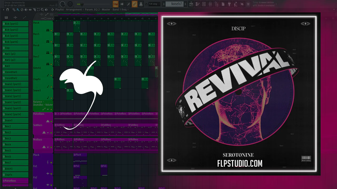Mute the Perc5 track

point(51,41)
